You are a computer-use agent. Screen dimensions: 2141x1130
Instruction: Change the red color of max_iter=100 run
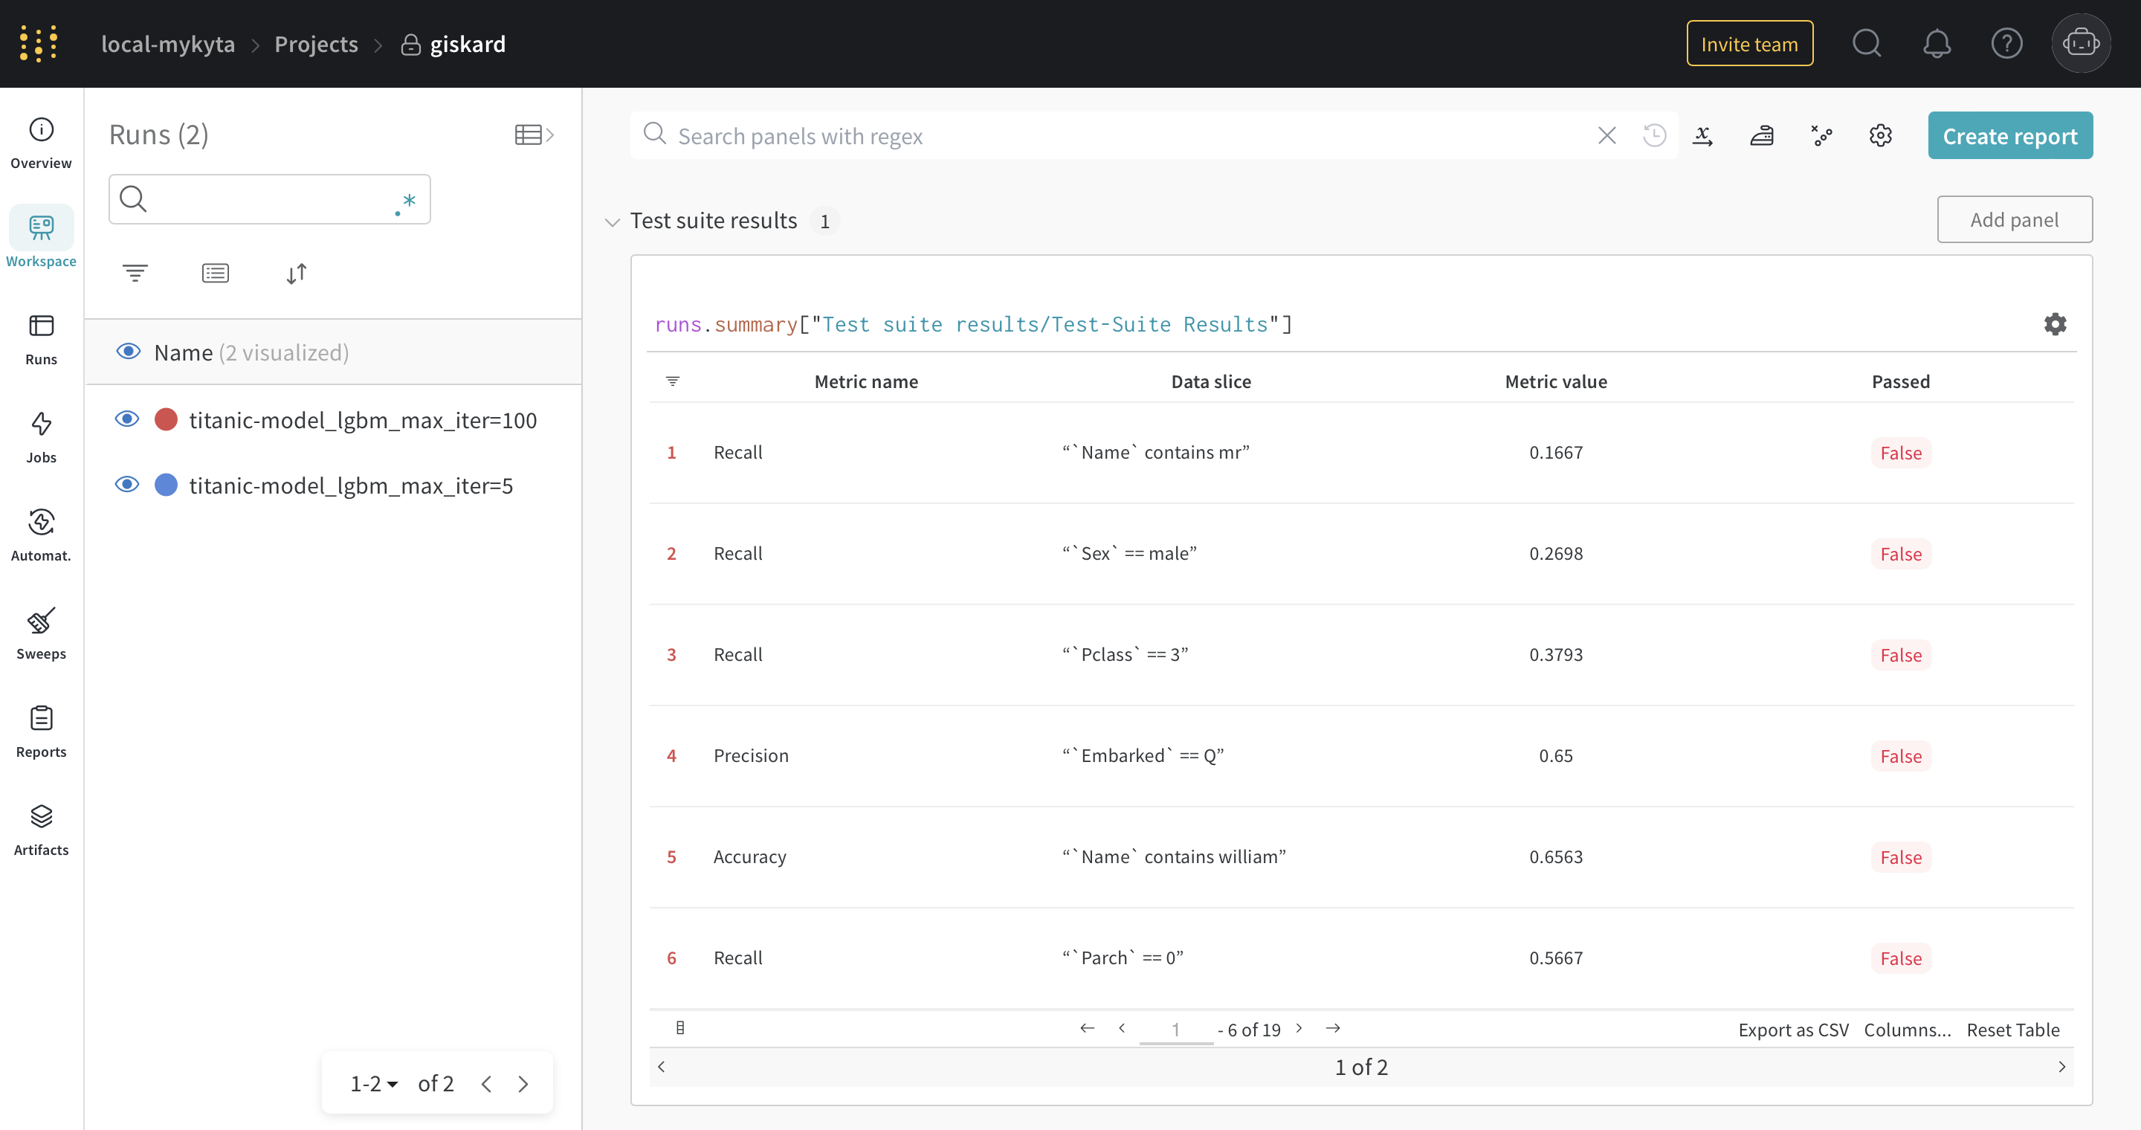(167, 419)
